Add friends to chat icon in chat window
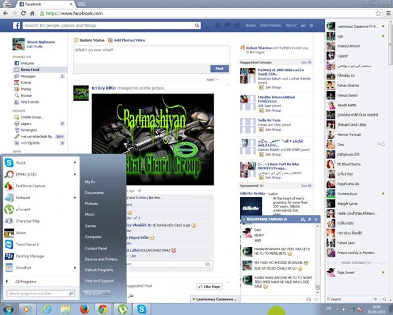Image resolution: width=393 pixels, height=315 pixels. coord(303,219)
